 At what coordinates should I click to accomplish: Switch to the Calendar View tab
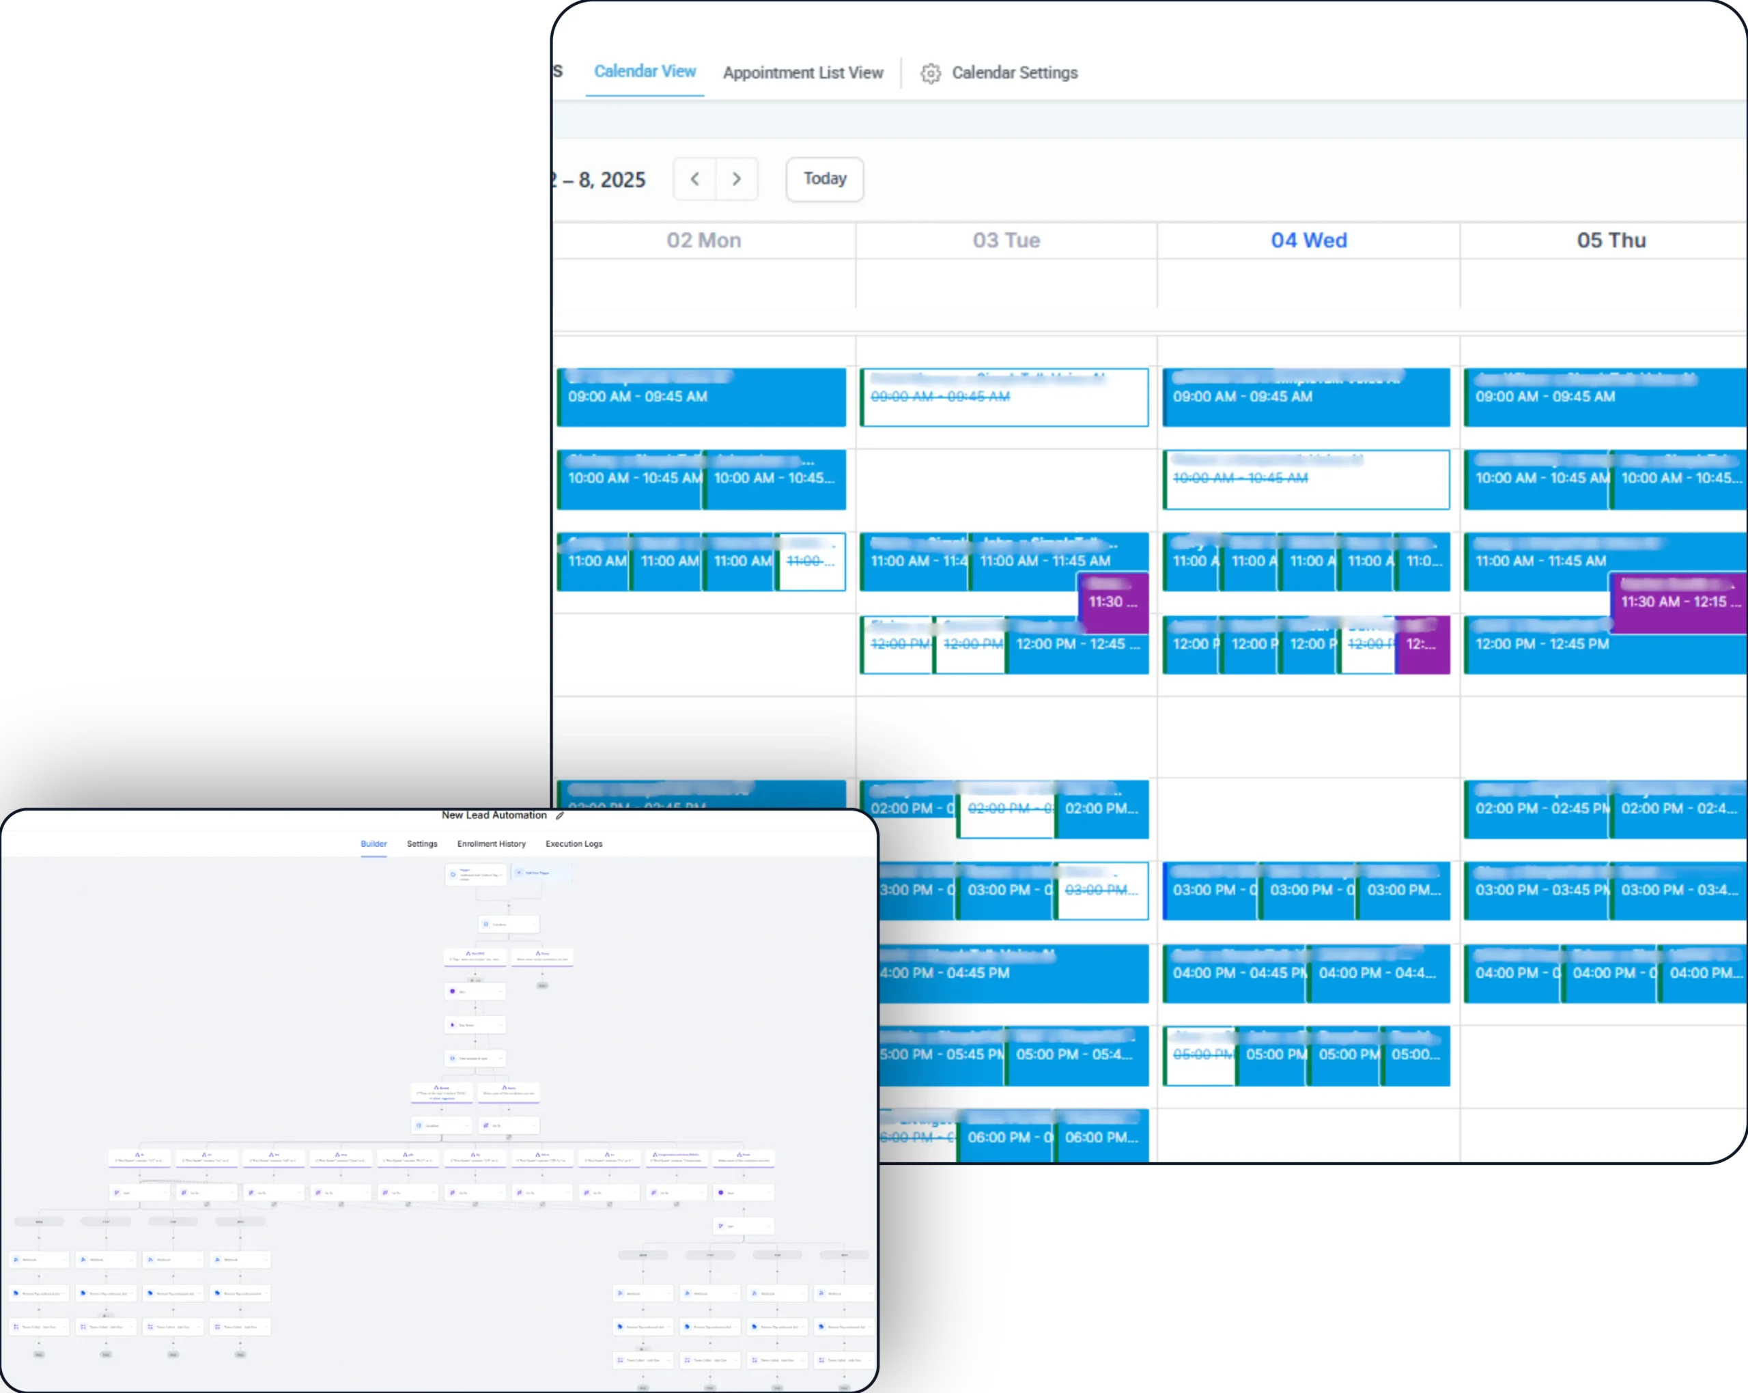(645, 71)
